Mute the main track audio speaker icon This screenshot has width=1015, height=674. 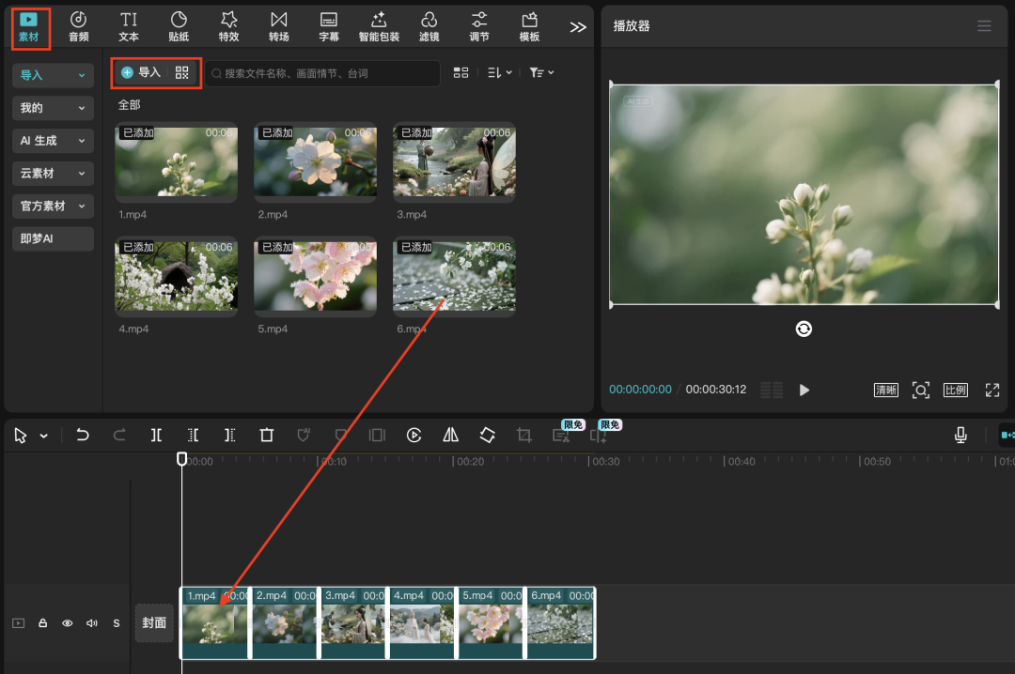92,623
